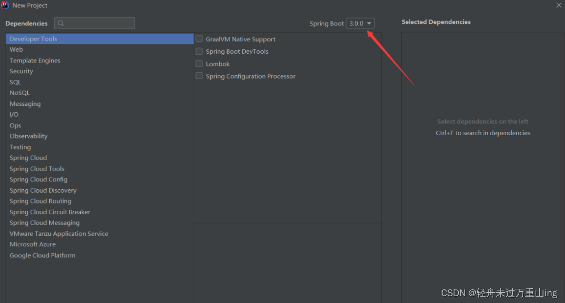Image resolution: width=565 pixels, height=303 pixels.
Task: Select the SQL category
Action: pyautogui.click(x=15, y=82)
